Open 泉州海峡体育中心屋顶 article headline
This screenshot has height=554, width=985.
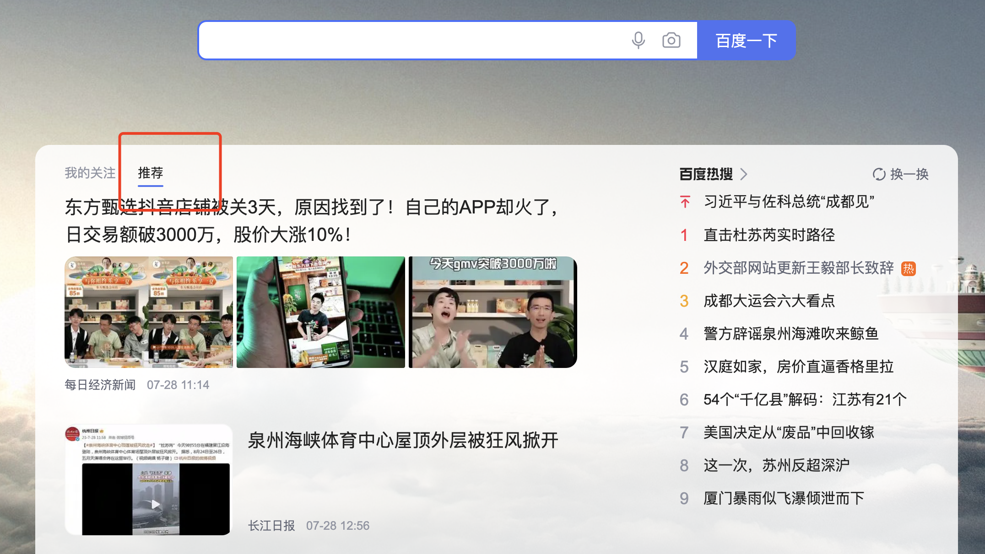(403, 441)
